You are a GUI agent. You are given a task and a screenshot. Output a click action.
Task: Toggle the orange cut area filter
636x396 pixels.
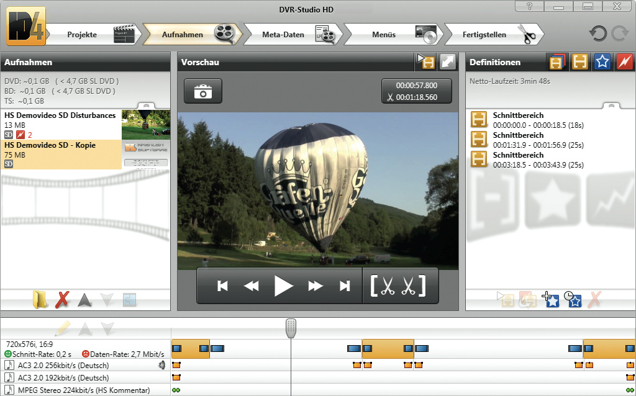pos(580,62)
